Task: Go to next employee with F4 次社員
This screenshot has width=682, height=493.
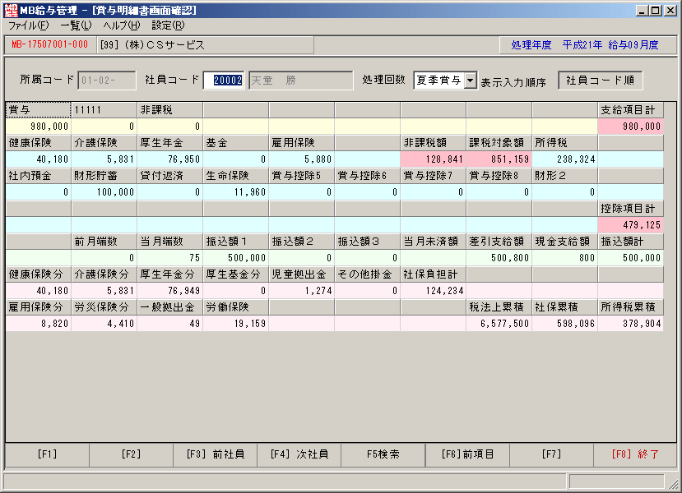Action: coord(299,454)
